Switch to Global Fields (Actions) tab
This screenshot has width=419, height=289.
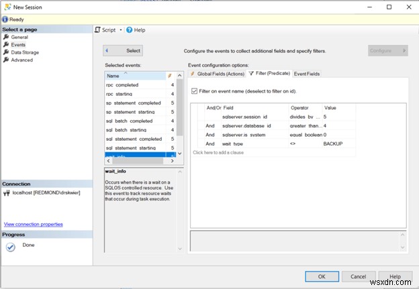[x=218, y=74]
